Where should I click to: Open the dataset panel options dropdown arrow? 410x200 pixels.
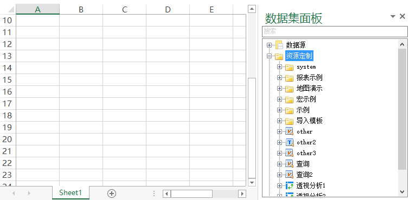point(393,16)
